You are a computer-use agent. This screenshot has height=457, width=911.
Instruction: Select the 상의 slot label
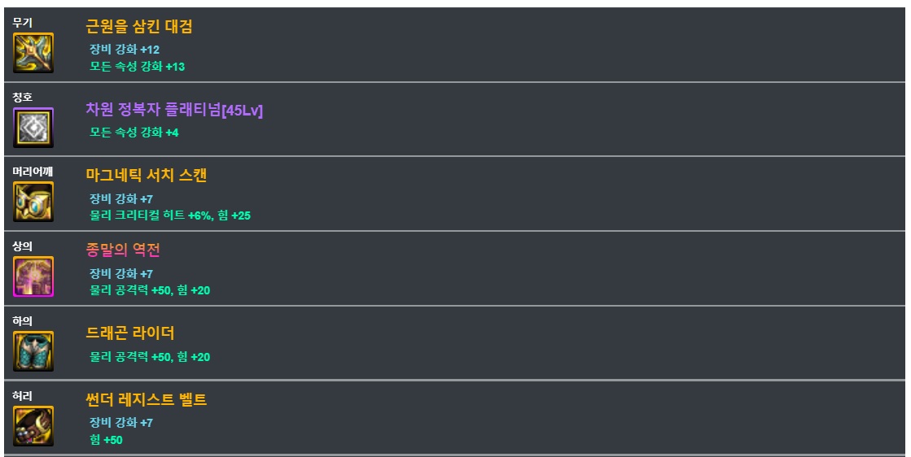(22, 246)
